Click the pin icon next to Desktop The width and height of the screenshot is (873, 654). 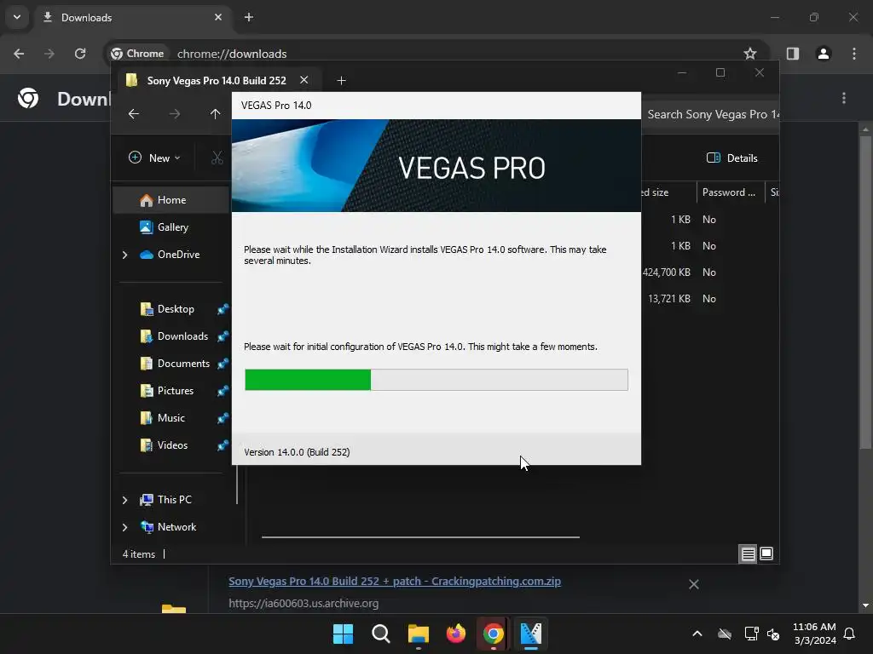(223, 309)
